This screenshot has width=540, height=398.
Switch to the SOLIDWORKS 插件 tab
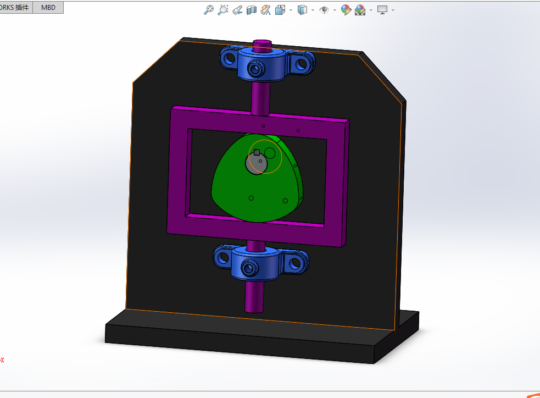click(16, 8)
